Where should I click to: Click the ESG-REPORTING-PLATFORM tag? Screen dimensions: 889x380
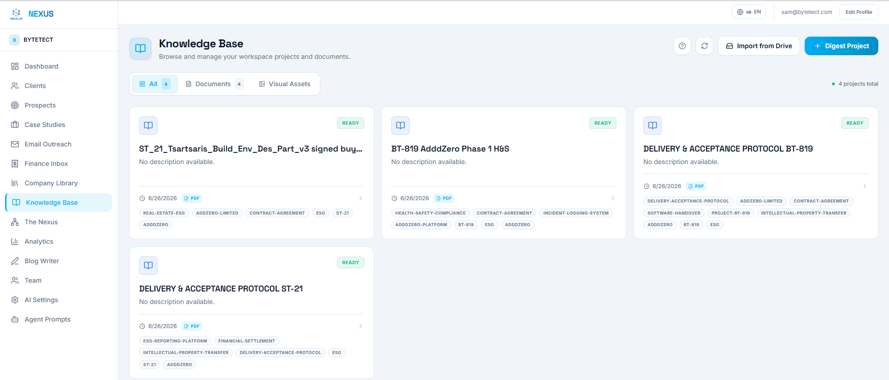175,341
